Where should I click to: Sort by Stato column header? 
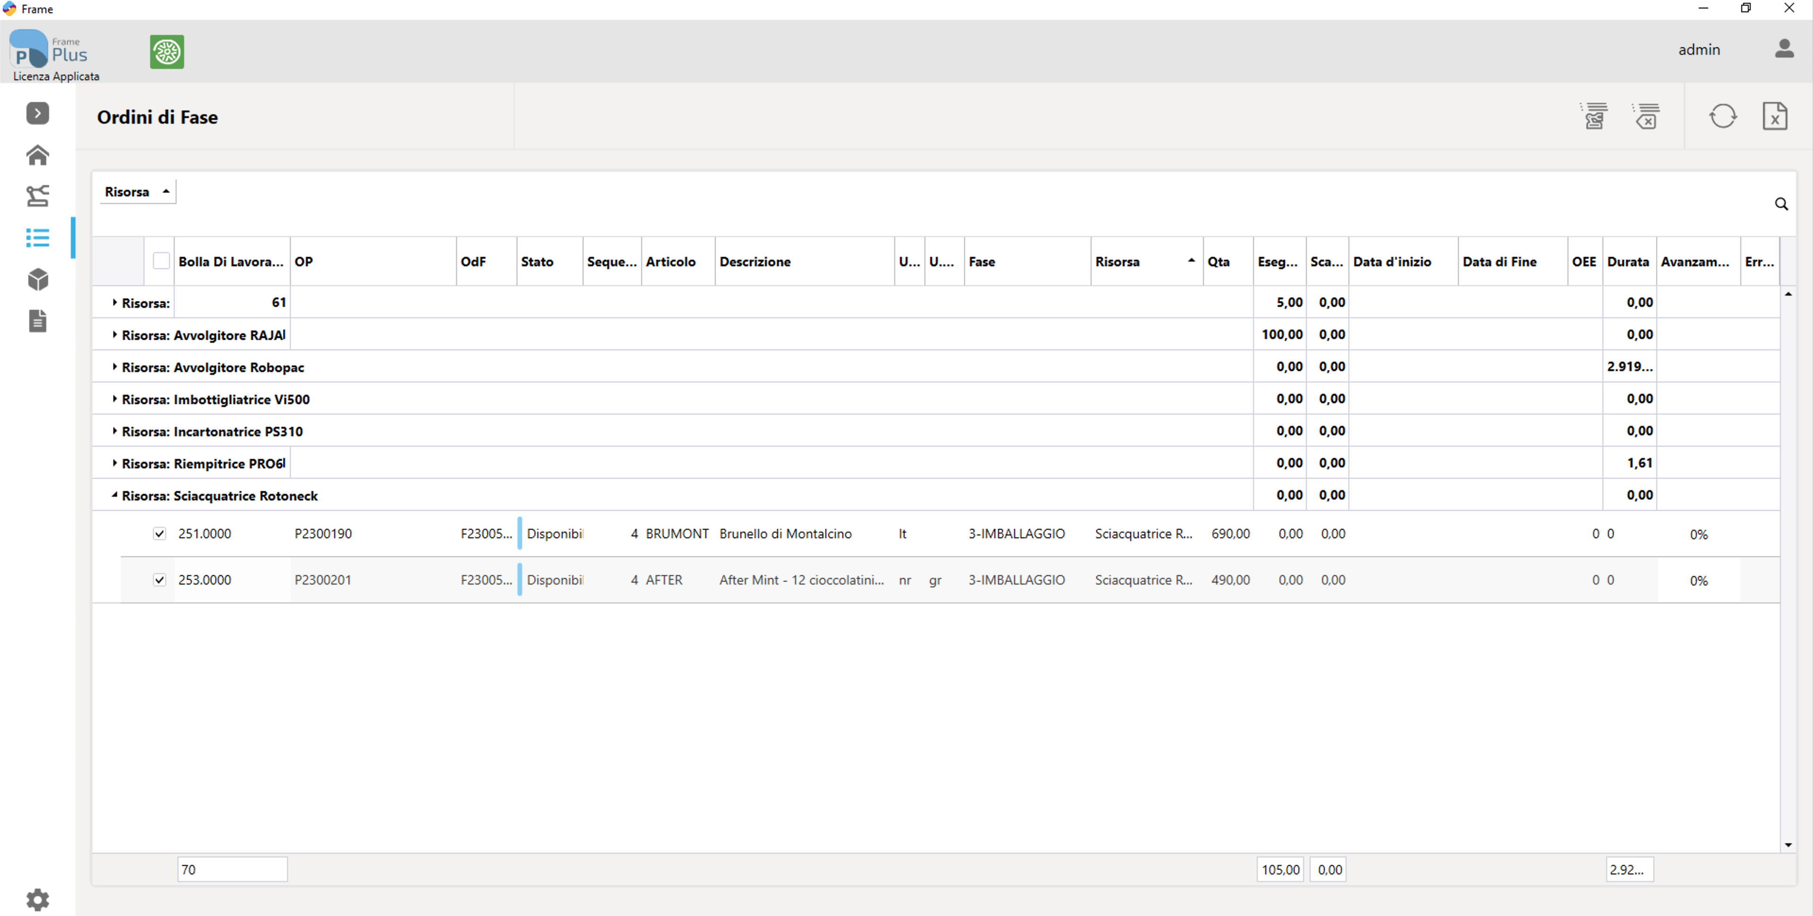coord(550,261)
